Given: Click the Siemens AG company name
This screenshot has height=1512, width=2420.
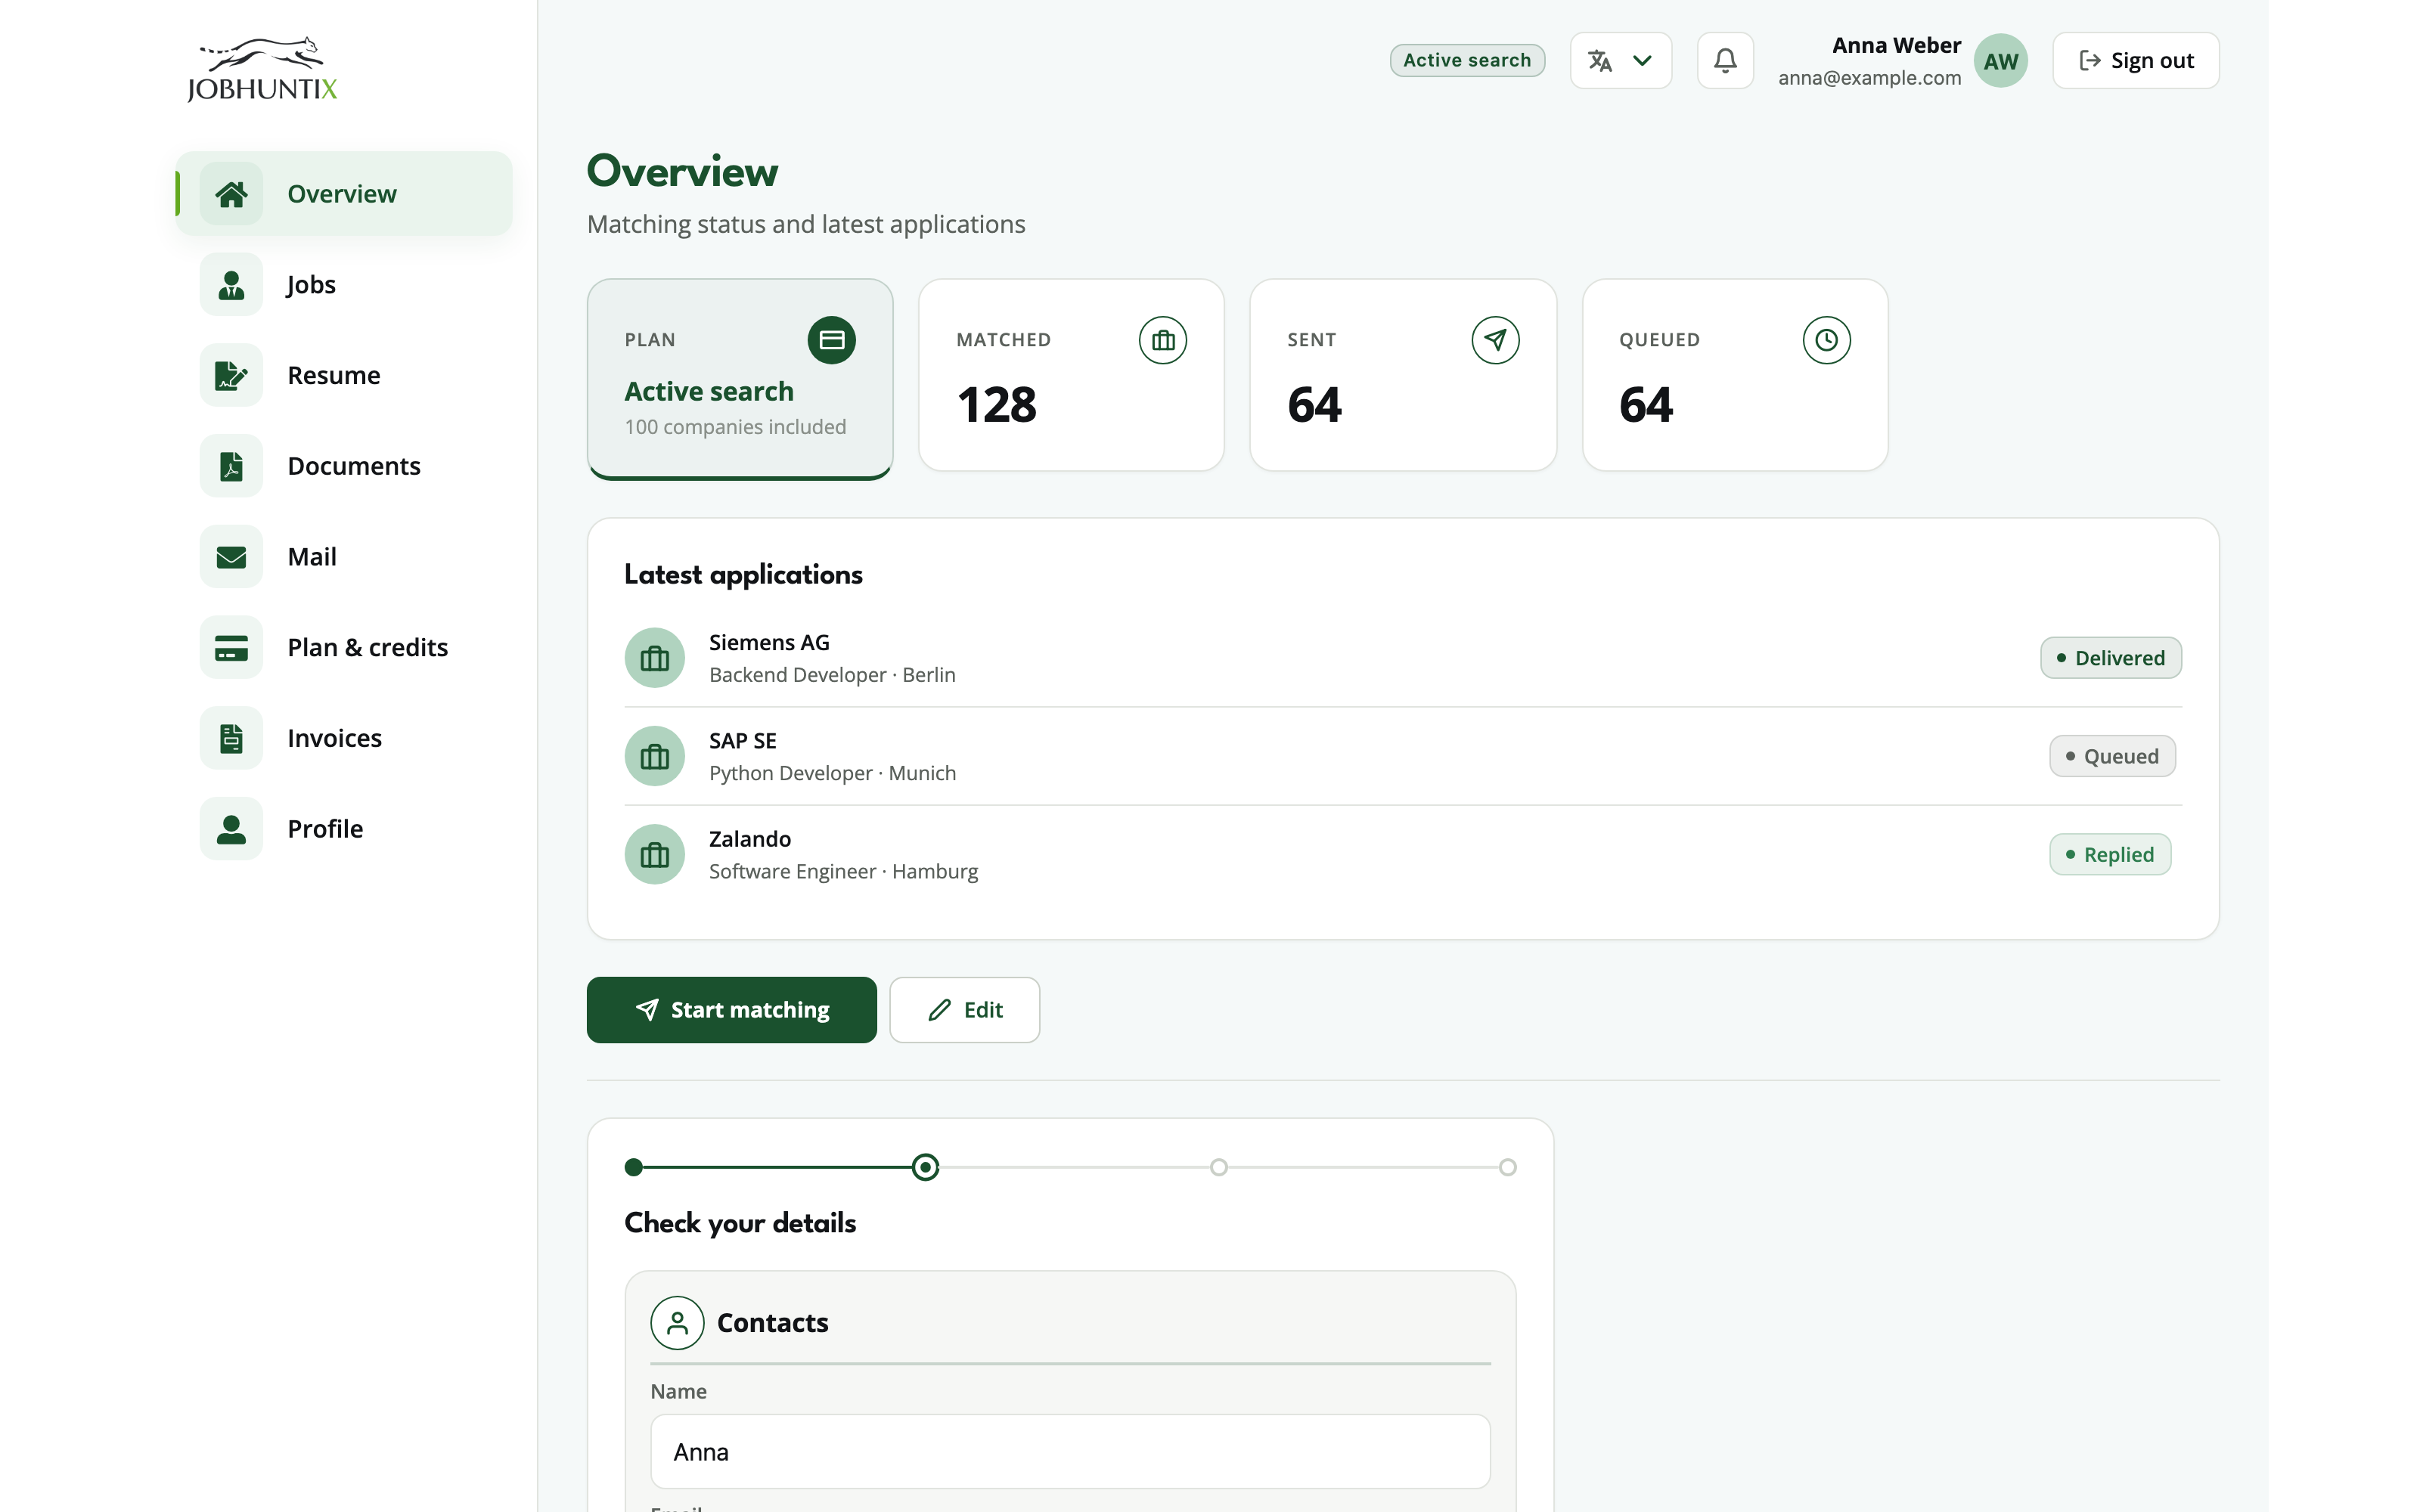Looking at the screenshot, I should 769,642.
